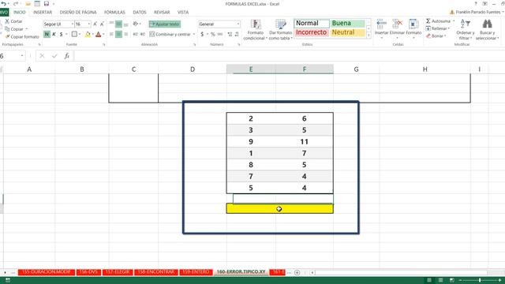Click the Cortar (cut) button
The width and height of the screenshot is (505, 284).
14,21
